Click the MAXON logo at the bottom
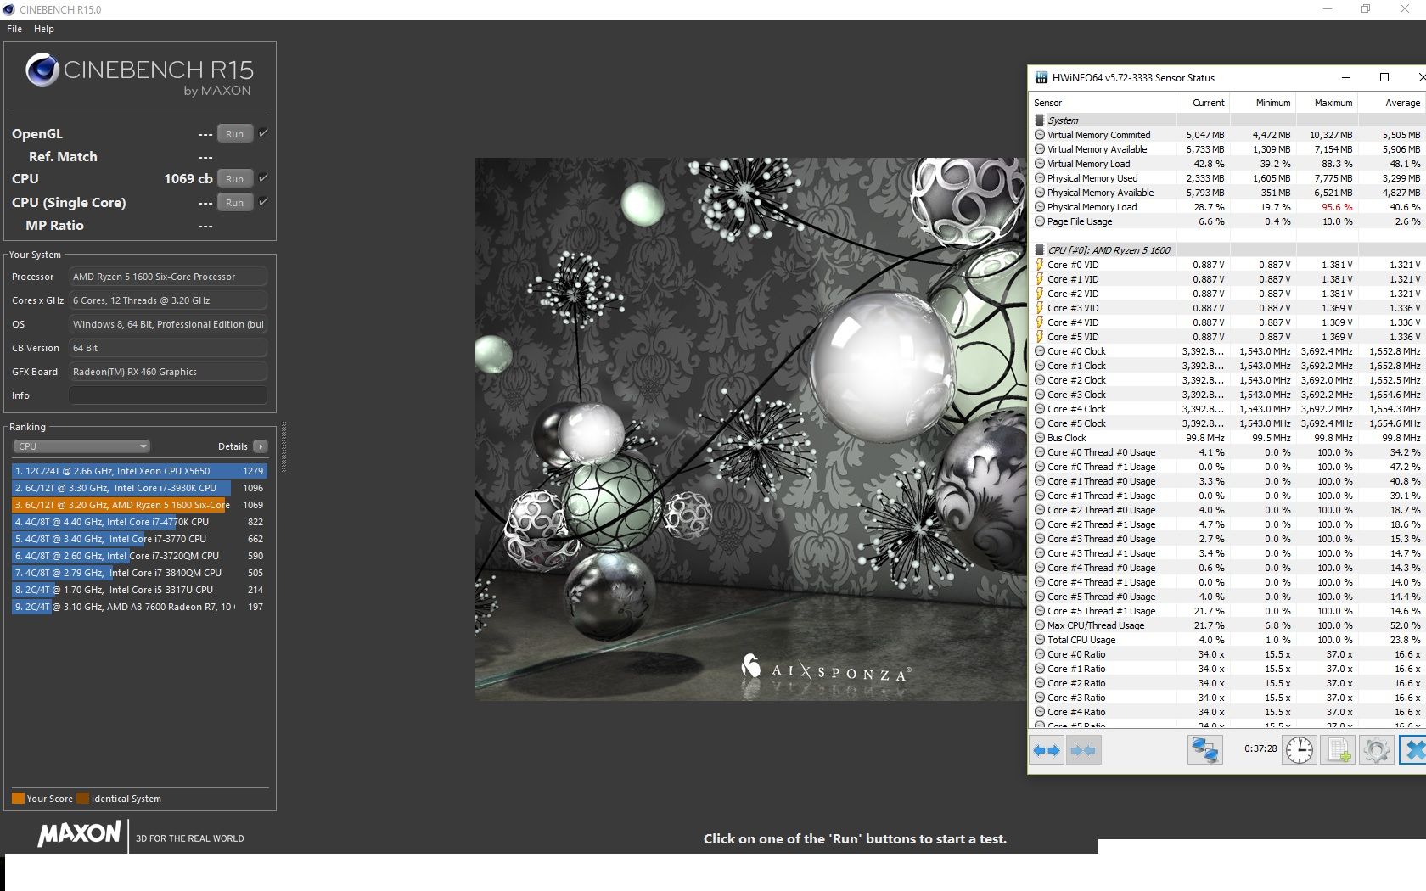Image resolution: width=1426 pixels, height=891 pixels. pos(79,834)
